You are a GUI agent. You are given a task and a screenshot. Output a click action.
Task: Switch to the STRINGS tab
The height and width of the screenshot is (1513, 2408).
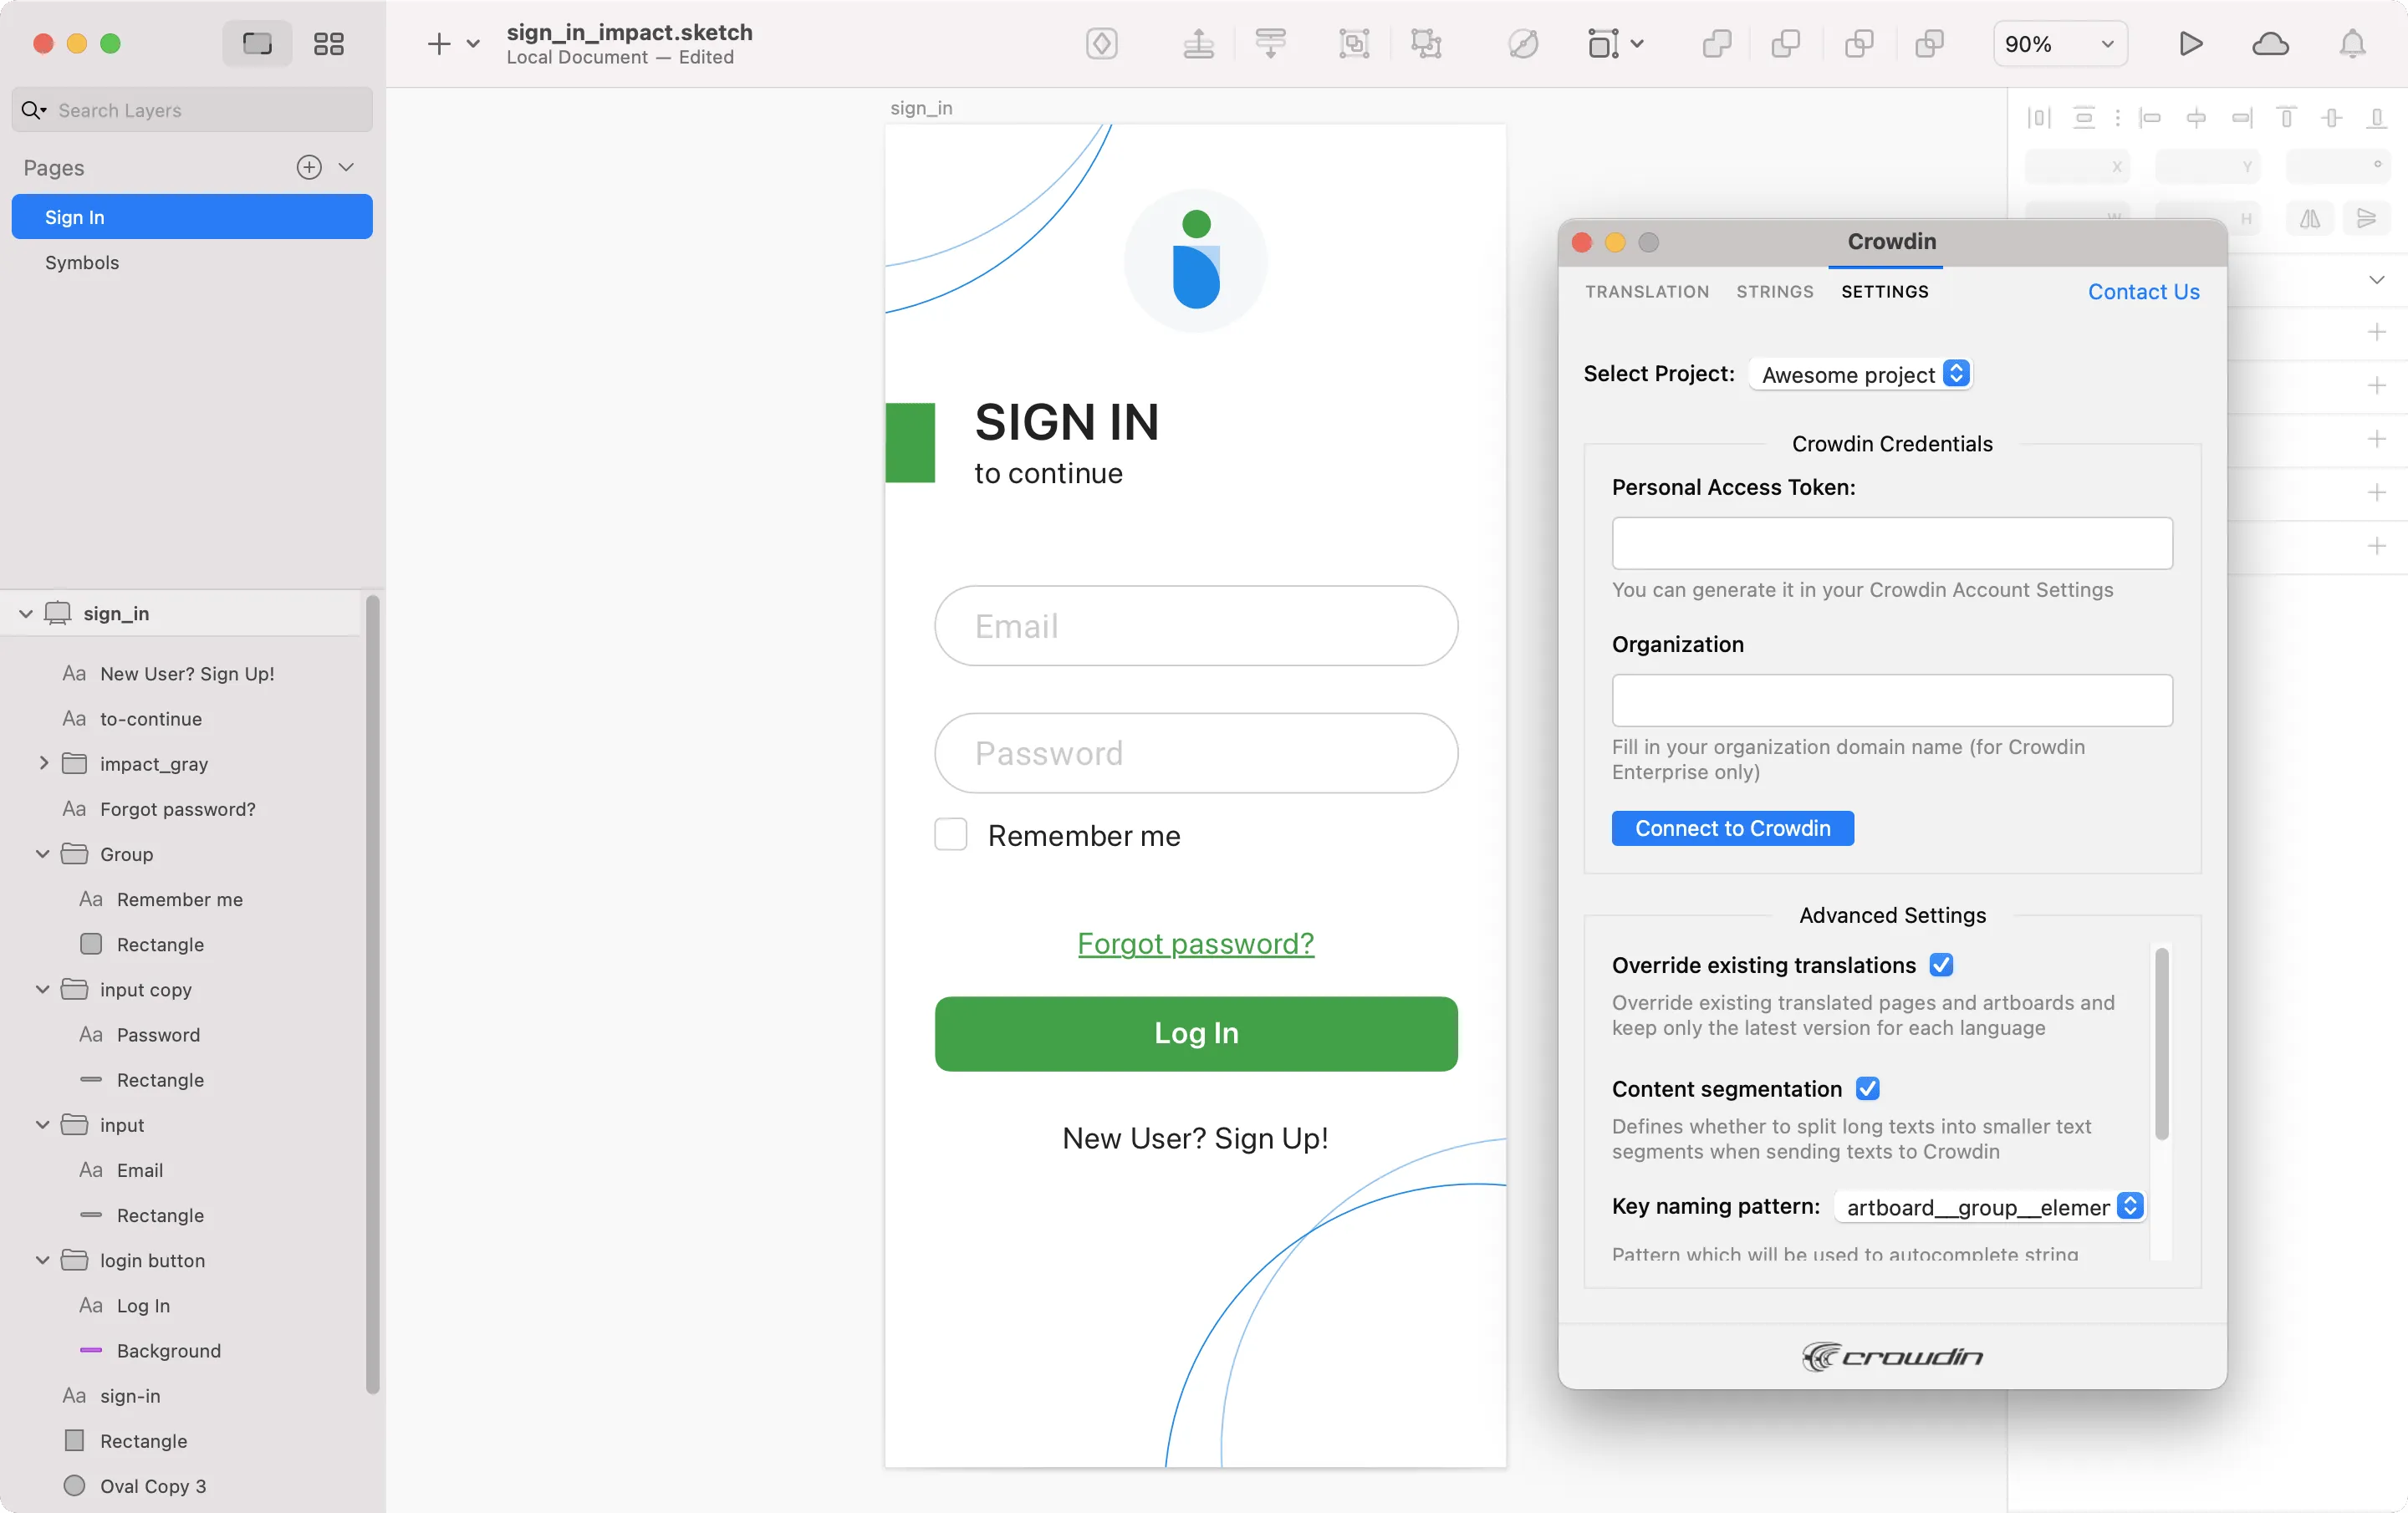(x=1775, y=291)
